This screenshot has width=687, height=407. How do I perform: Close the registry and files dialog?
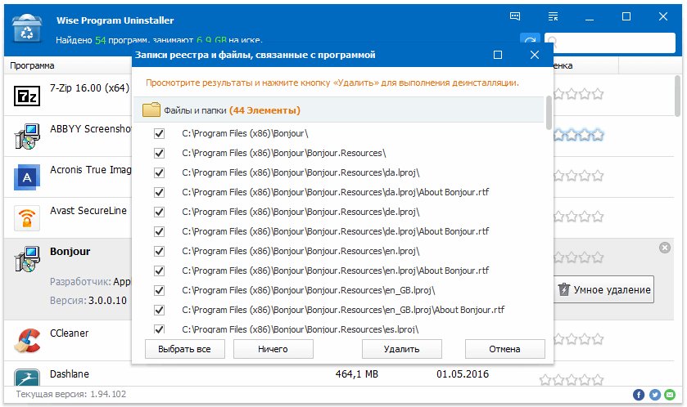(x=535, y=55)
